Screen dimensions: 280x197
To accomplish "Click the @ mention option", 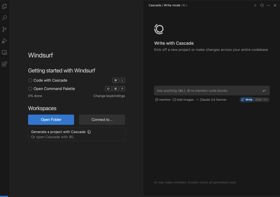I will coord(163,100).
